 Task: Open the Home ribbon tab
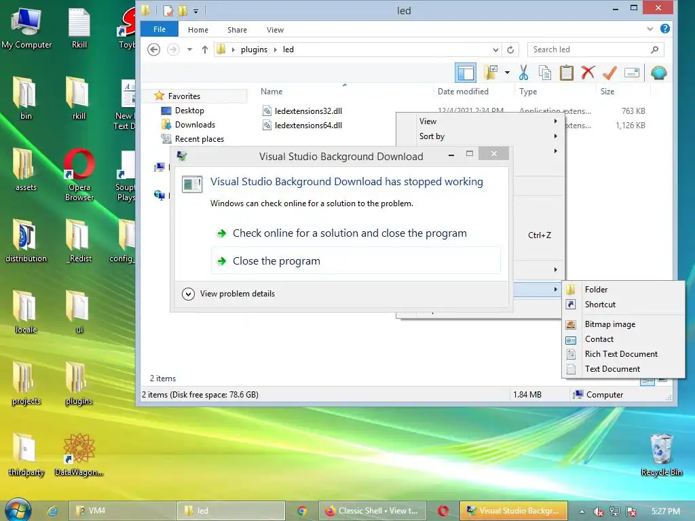(198, 30)
